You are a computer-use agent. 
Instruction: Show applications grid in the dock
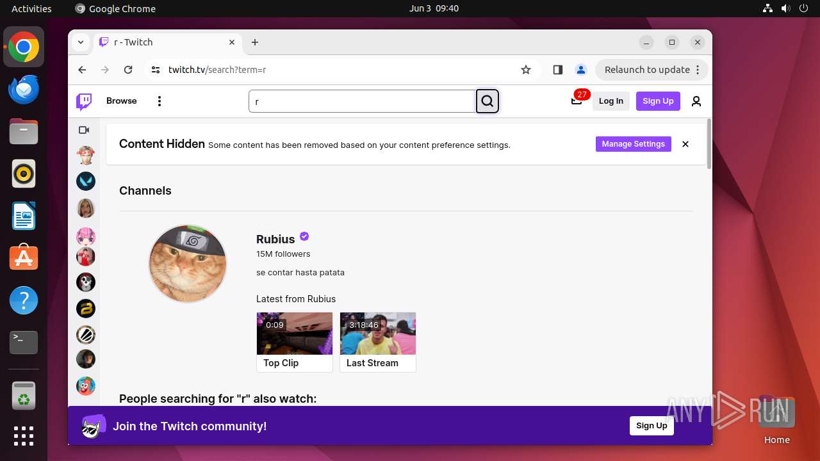(24, 435)
